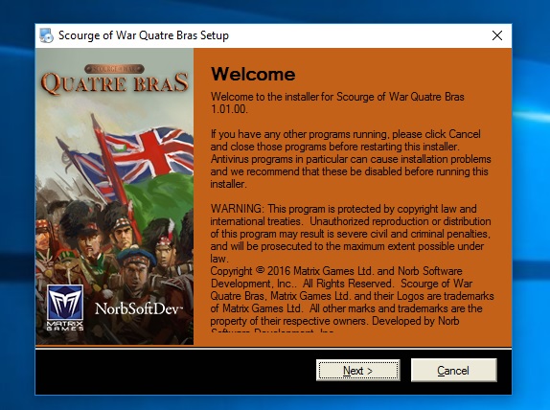This screenshot has height=410, width=550.
Task: Click the installer disc icon in title bar
Action: tap(46, 35)
